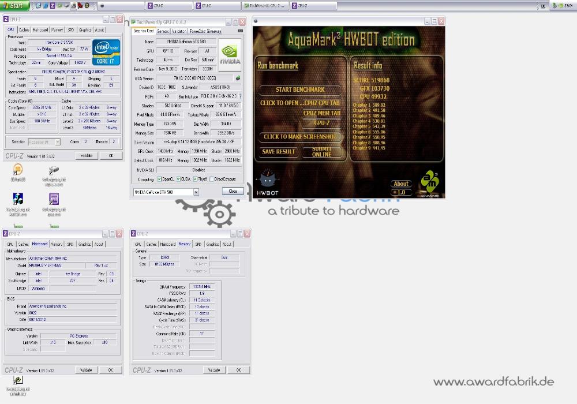The image size is (577, 404).
Task: Open the processor Selection dropdown in CPU-Z
Action: tap(58, 141)
